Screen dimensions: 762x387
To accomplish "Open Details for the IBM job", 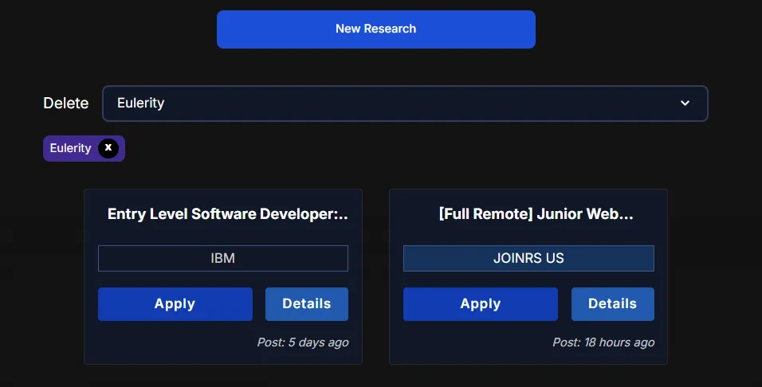I will click(x=307, y=304).
